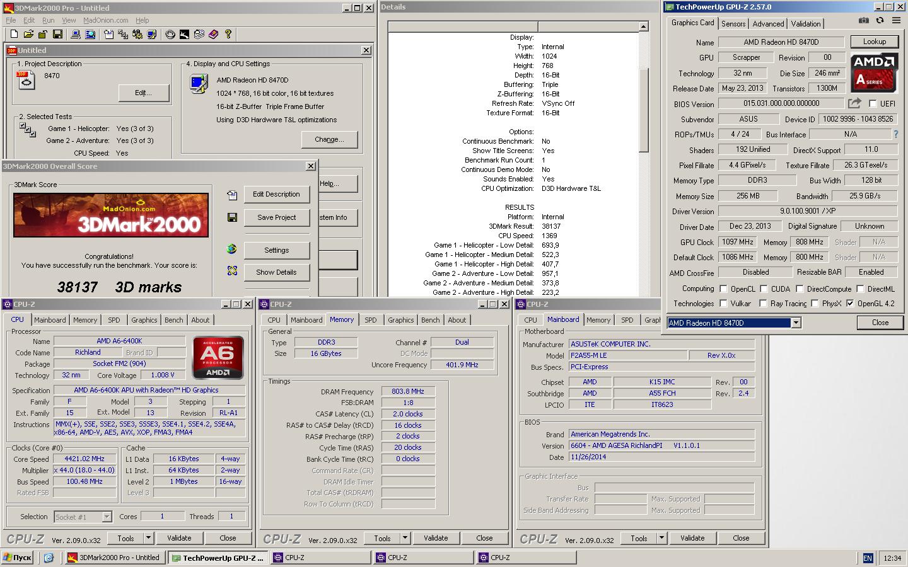Click the Bus Interface question mark icon
908x567 pixels.
[x=896, y=134]
